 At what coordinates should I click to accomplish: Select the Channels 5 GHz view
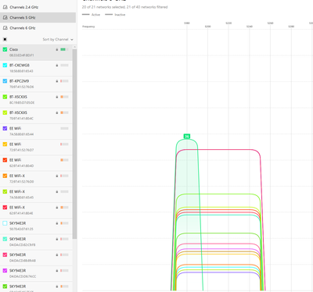click(38, 18)
